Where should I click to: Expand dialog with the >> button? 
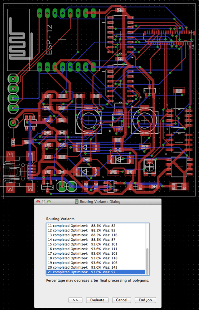tap(75, 300)
